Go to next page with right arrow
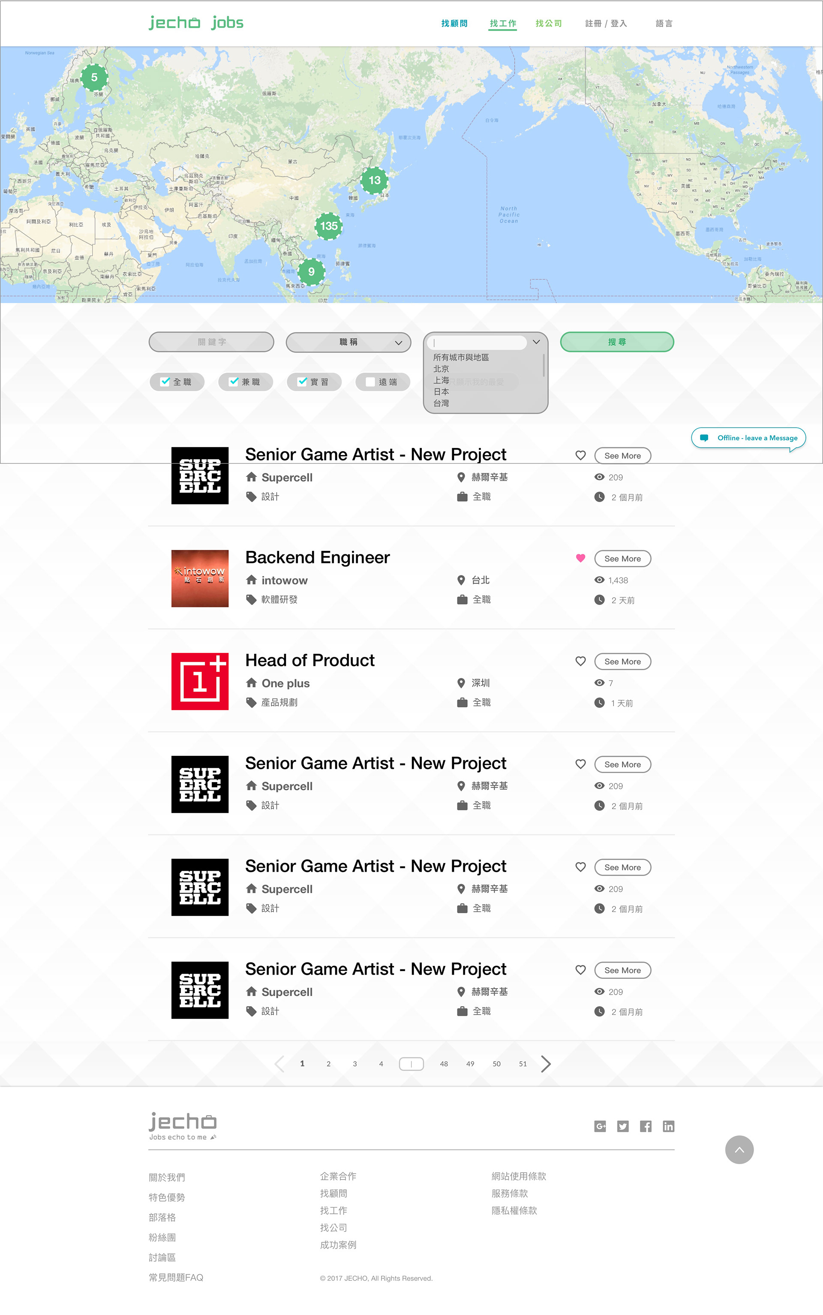823x1315 pixels. coord(546,1064)
